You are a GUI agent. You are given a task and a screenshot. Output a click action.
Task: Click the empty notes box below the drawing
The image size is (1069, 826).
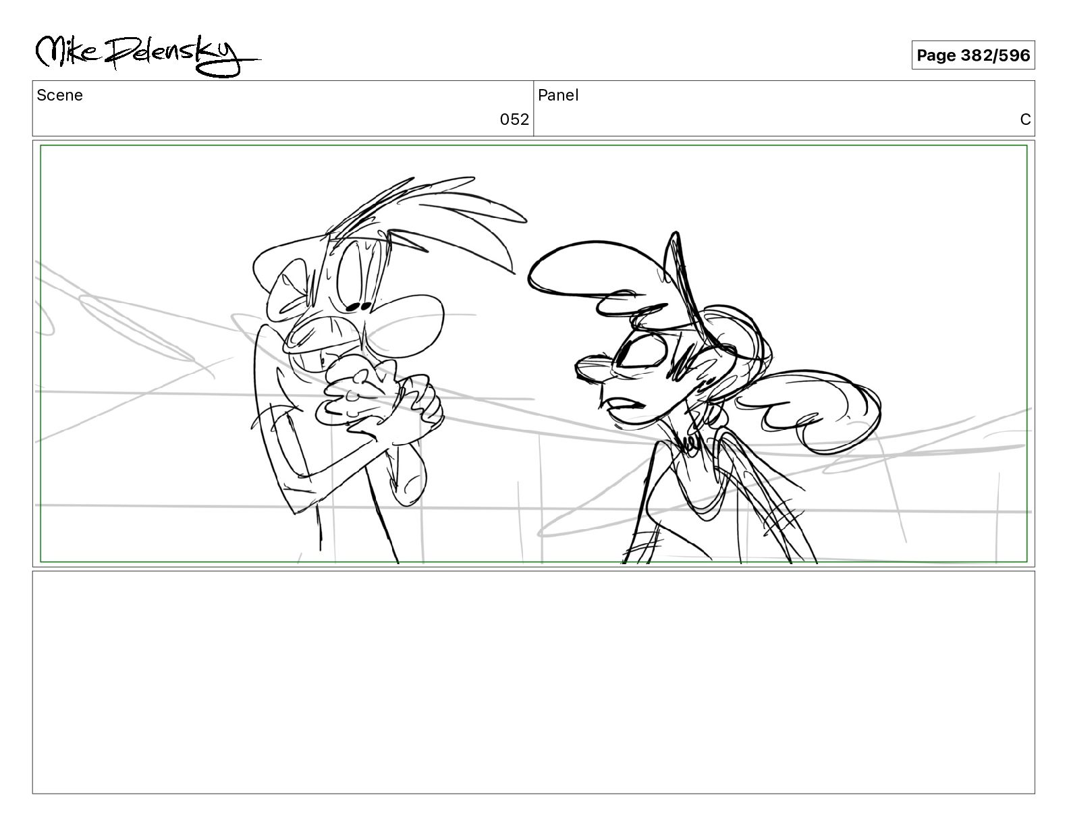(534, 682)
